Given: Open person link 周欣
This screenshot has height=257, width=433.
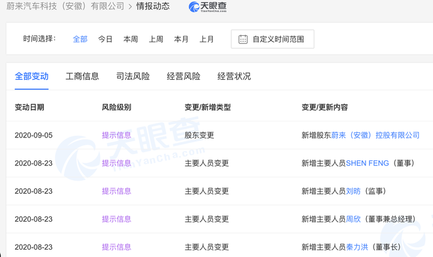Looking at the screenshot, I should click(353, 219).
